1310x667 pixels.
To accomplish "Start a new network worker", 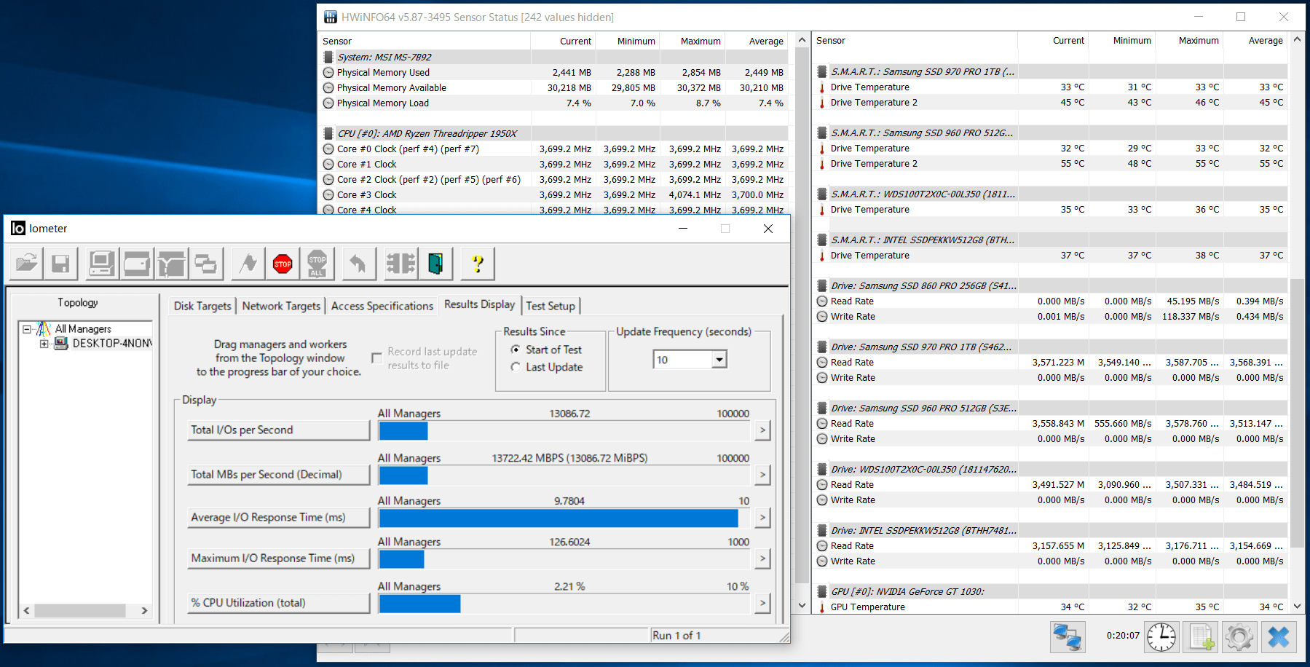I will point(171,264).
